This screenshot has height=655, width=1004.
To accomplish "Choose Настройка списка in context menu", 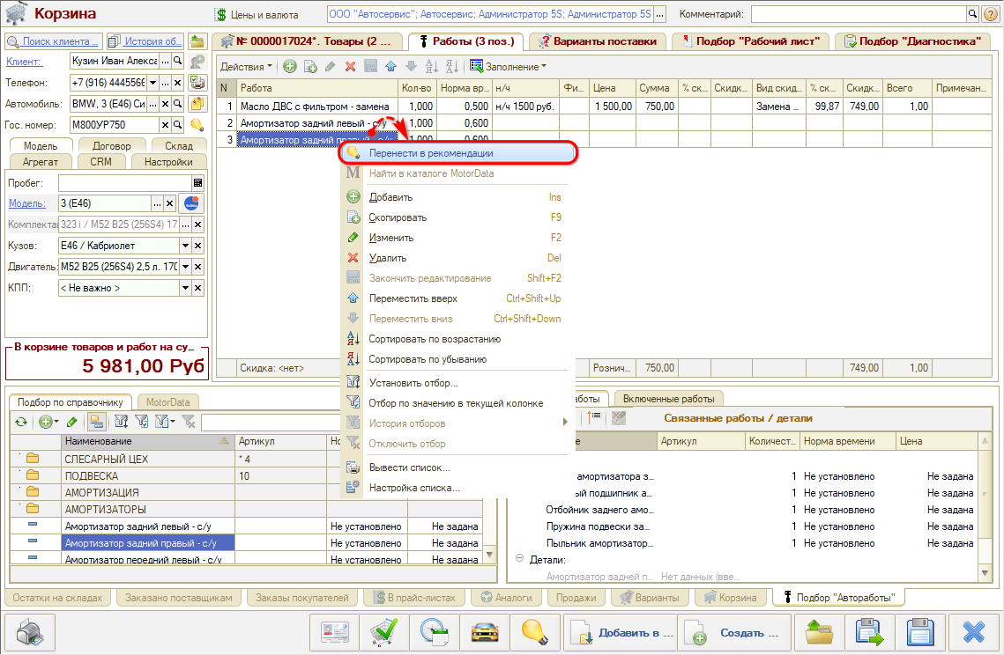I will [x=457, y=488].
